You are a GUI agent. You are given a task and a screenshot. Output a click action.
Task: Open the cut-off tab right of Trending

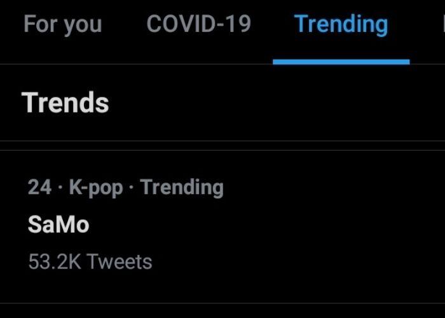(441, 24)
